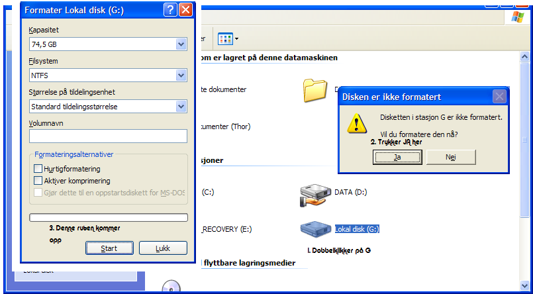Click the format progress bar
533x294 pixels.
109,218
